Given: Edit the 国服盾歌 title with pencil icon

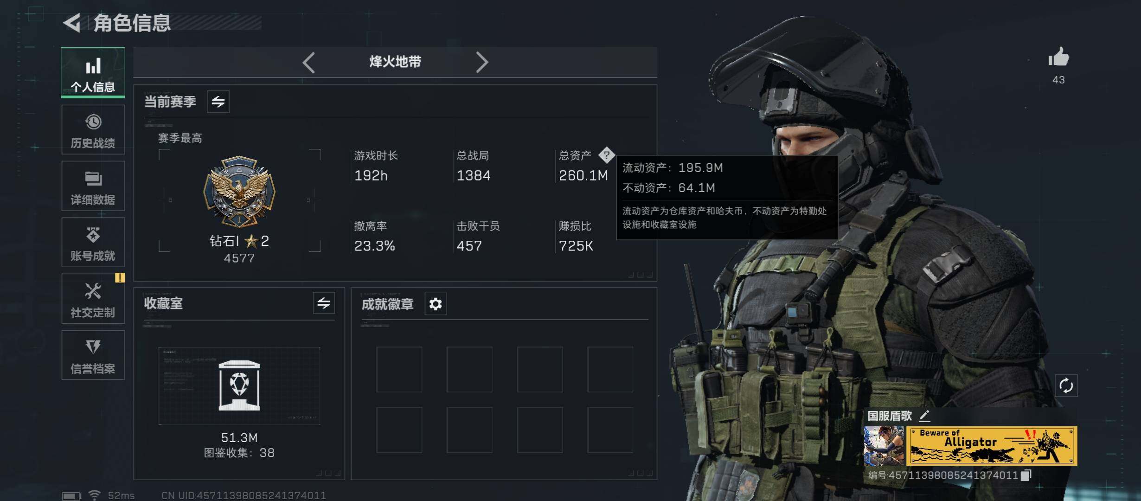Looking at the screenshot, I should (924, 416).
